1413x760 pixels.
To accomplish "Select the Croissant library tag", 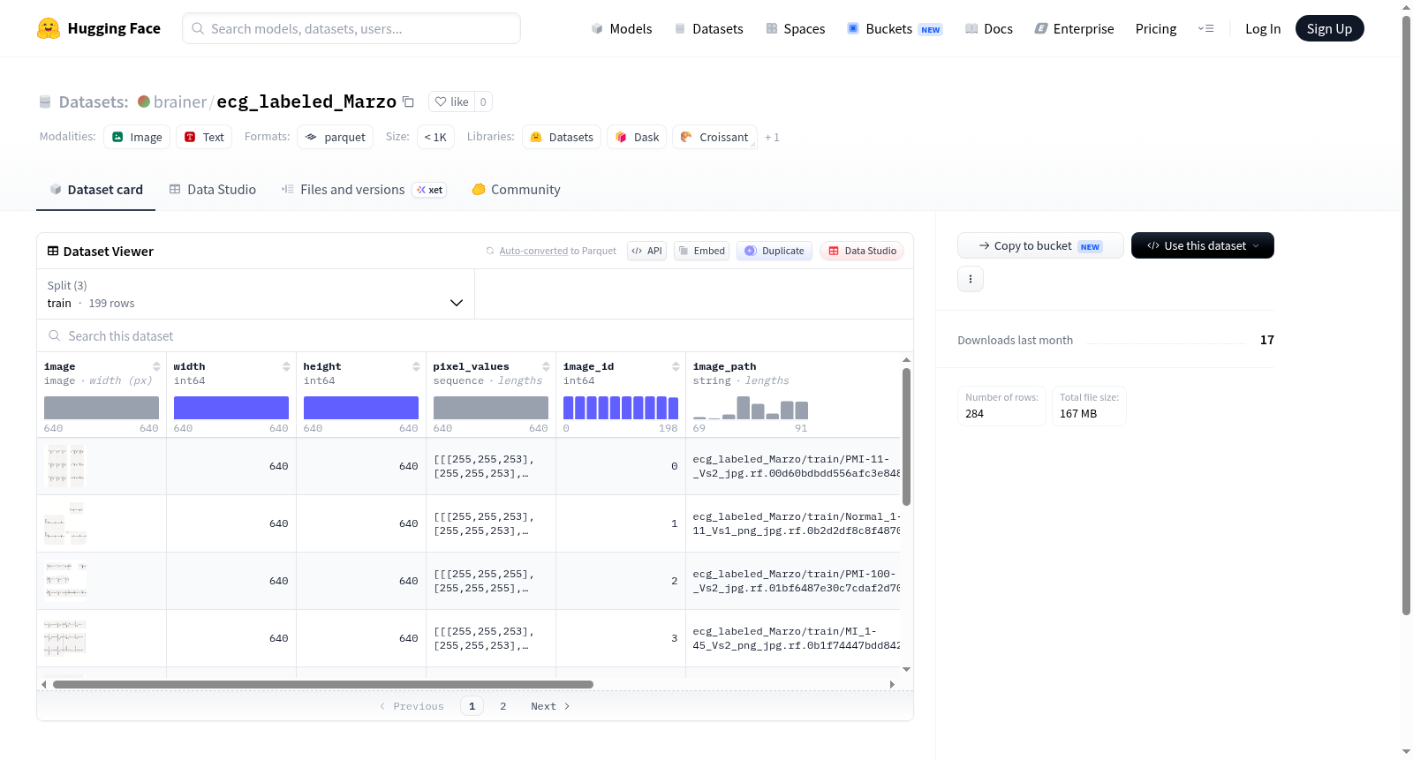I will (x=714, y=137).
